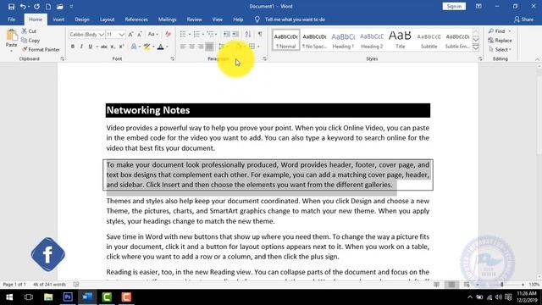Create a new blank document icon

tap(48, 7)
